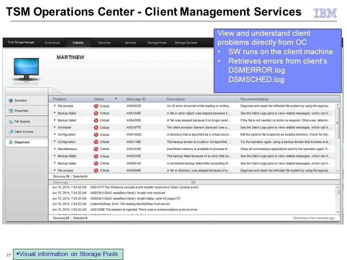Viewport: 347px width, 260px height.
Task: Click Critical status icon for ANS1149E
Action: [x=96, y=142]
